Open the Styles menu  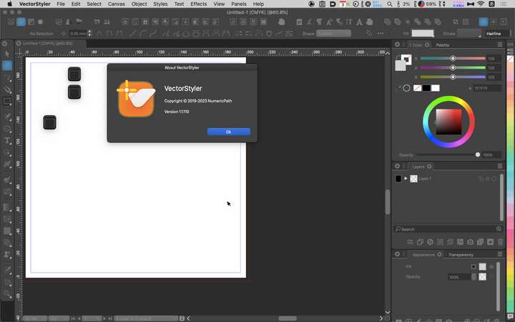pyautogui.click(x=160, y=4)
